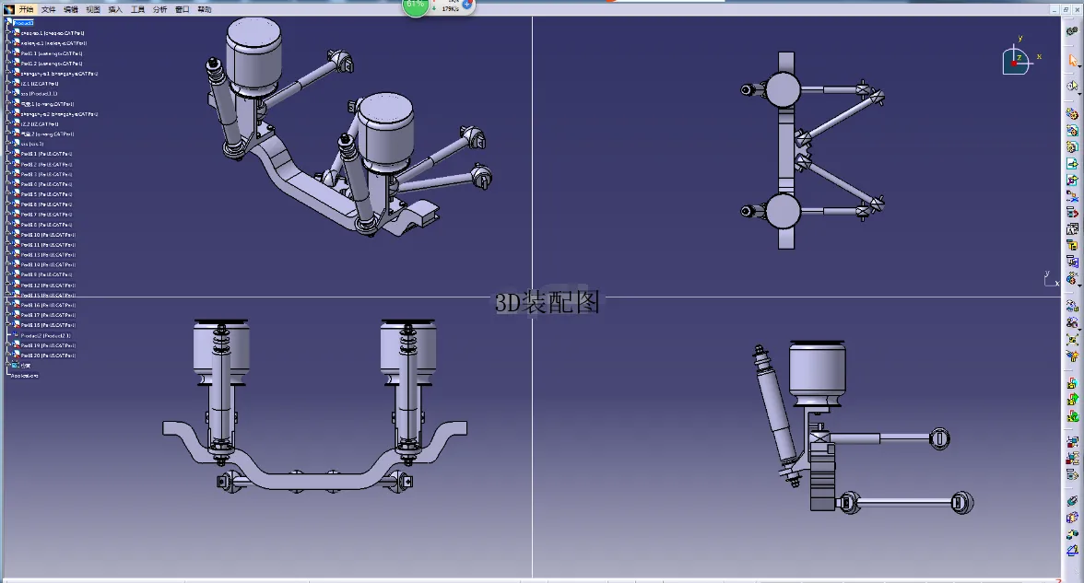Open the 分析 (Analyze) menu
The width and height of the screenshot is (1084, 583).
click(x=159, y=9)
